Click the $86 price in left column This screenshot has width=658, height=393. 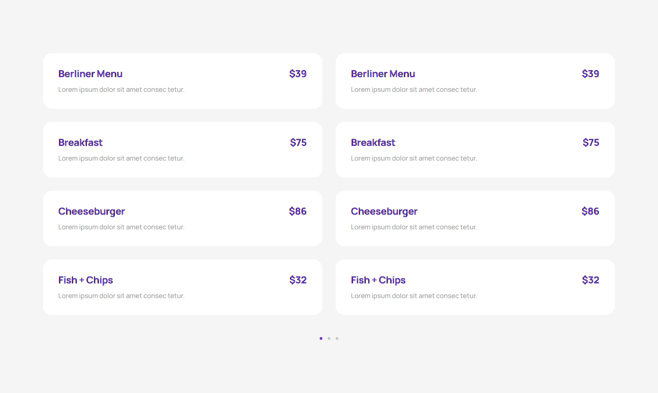click(x=298, y=212)
